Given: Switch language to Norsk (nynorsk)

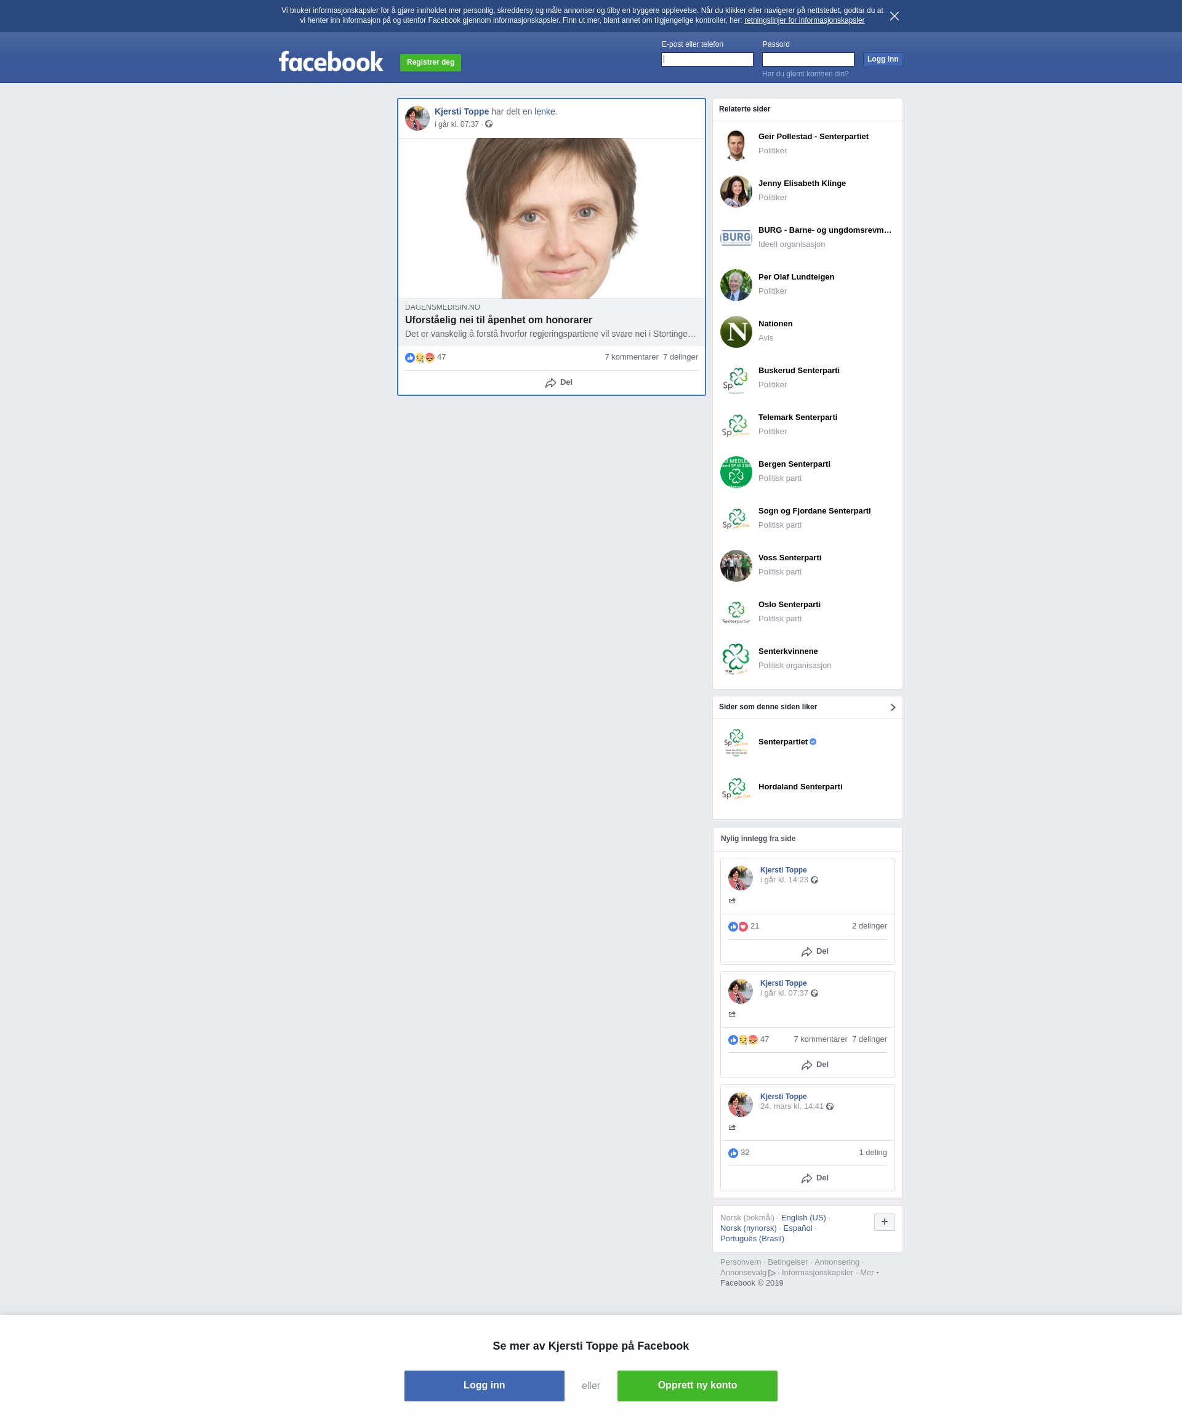Looking at the screenshot, I should 748,1228.
